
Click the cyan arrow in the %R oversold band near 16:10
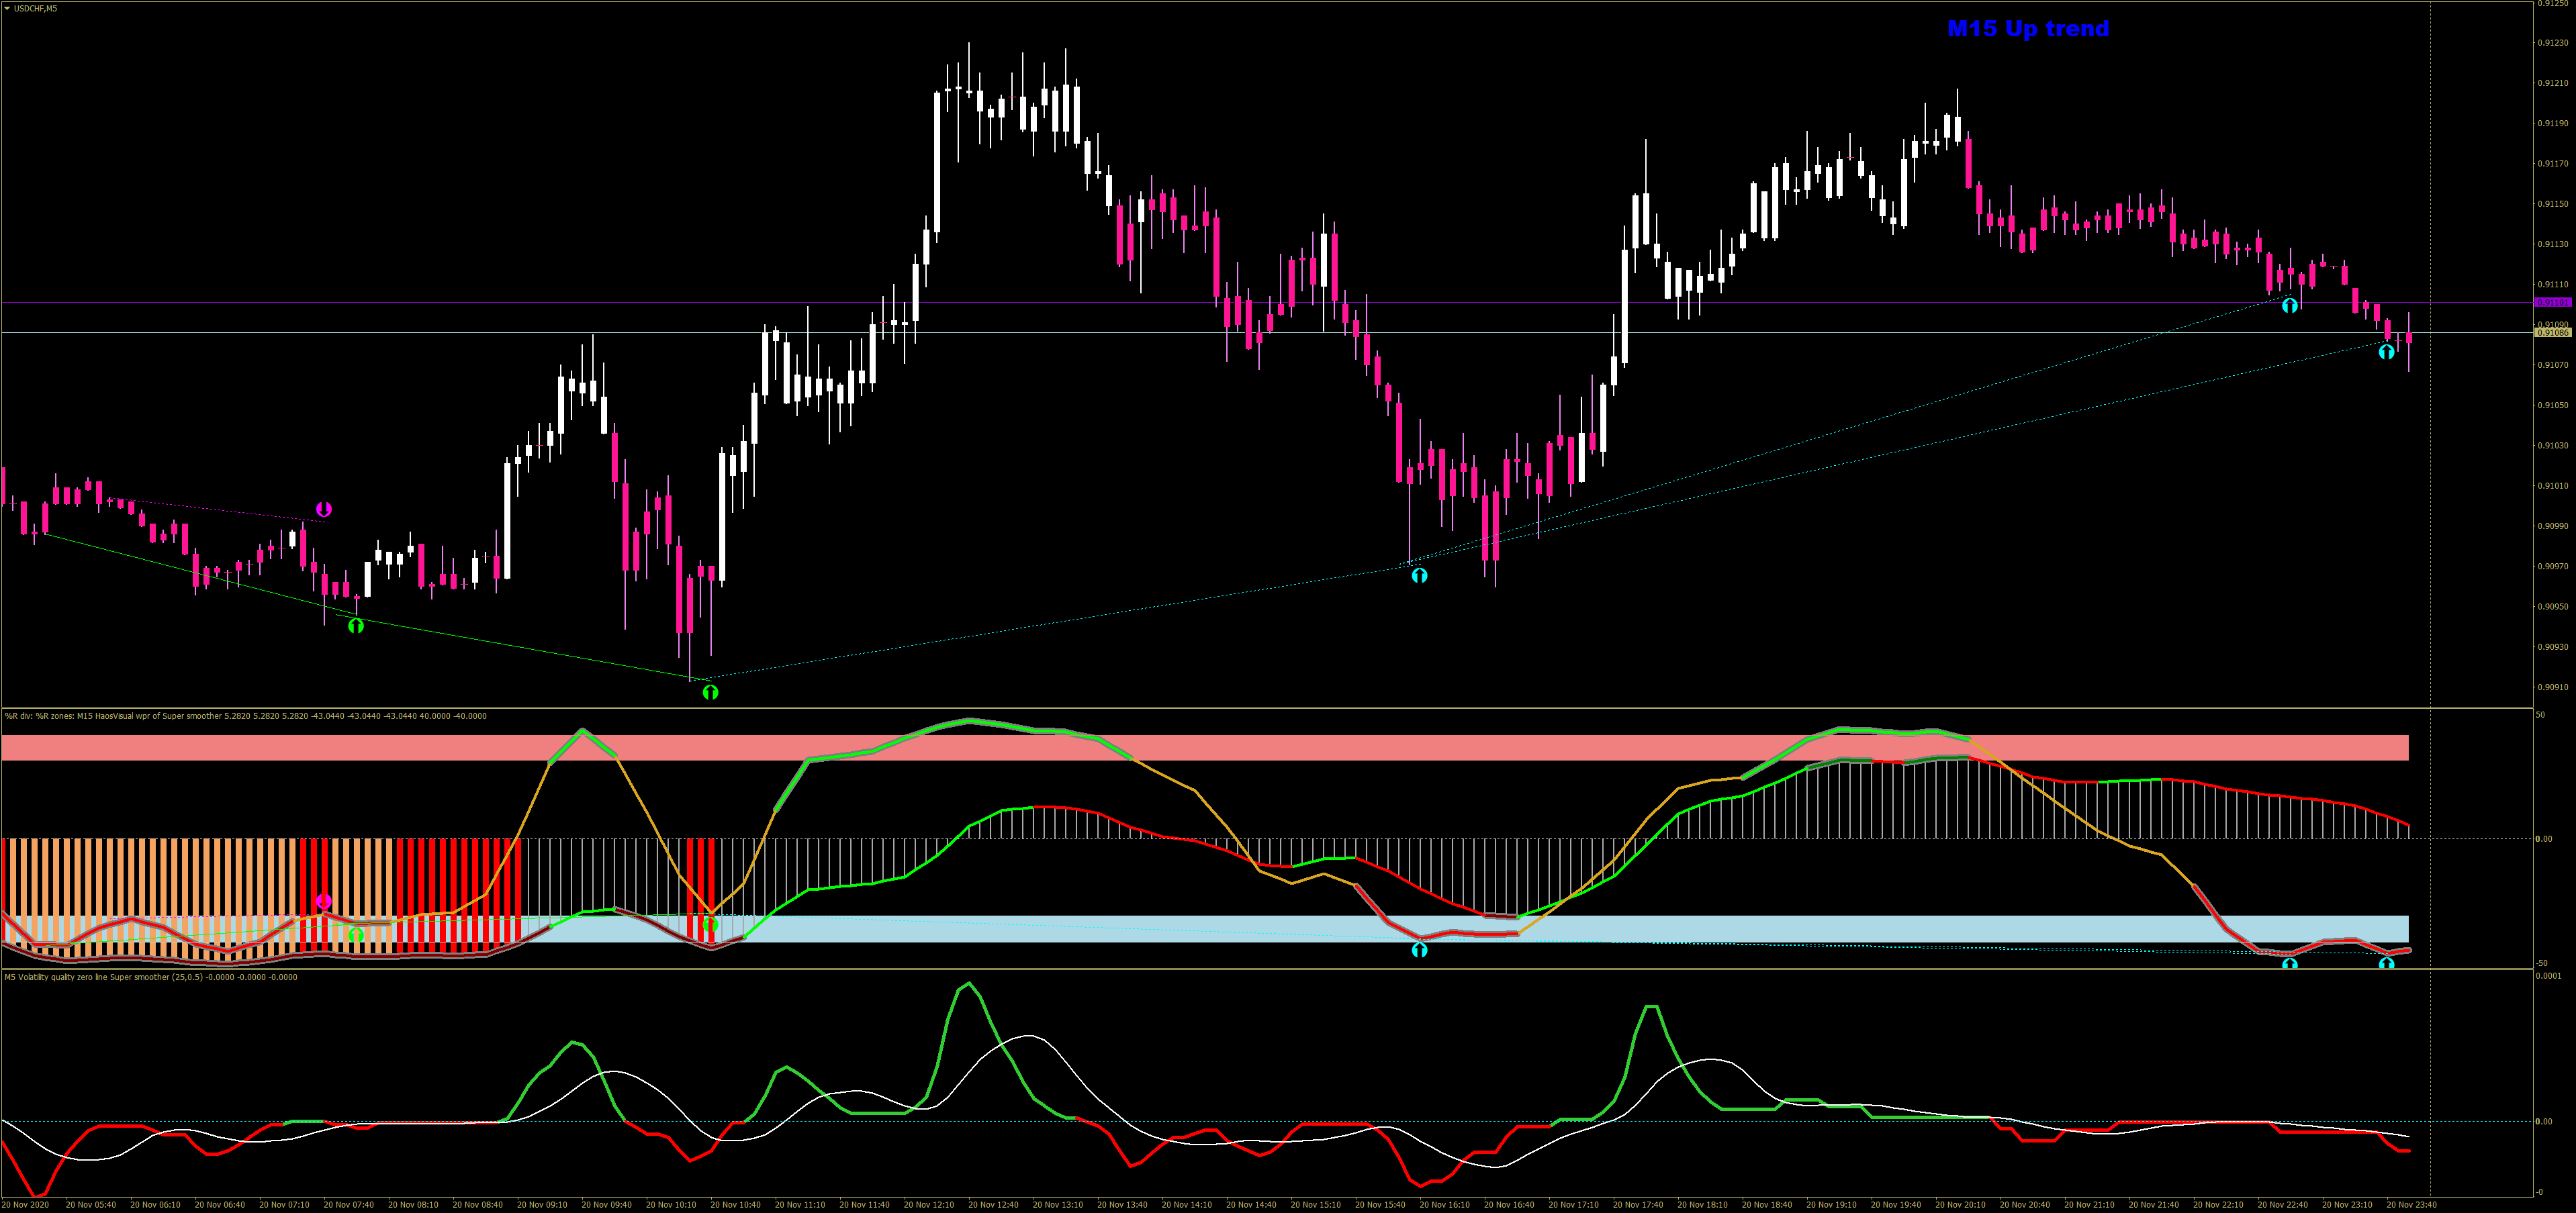coord(1419,950)
